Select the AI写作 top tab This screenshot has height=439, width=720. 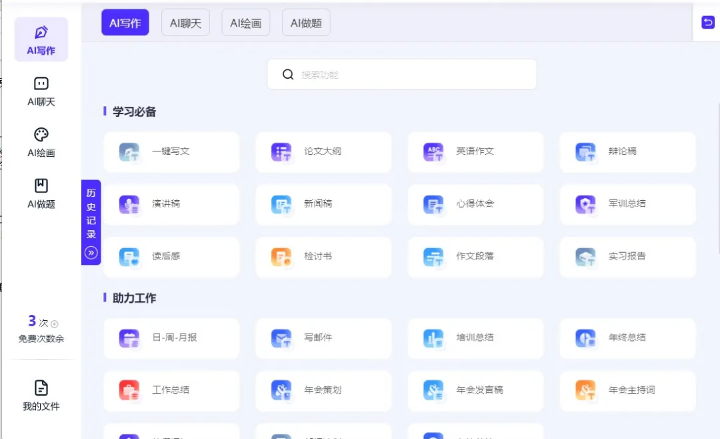point(125,22)
